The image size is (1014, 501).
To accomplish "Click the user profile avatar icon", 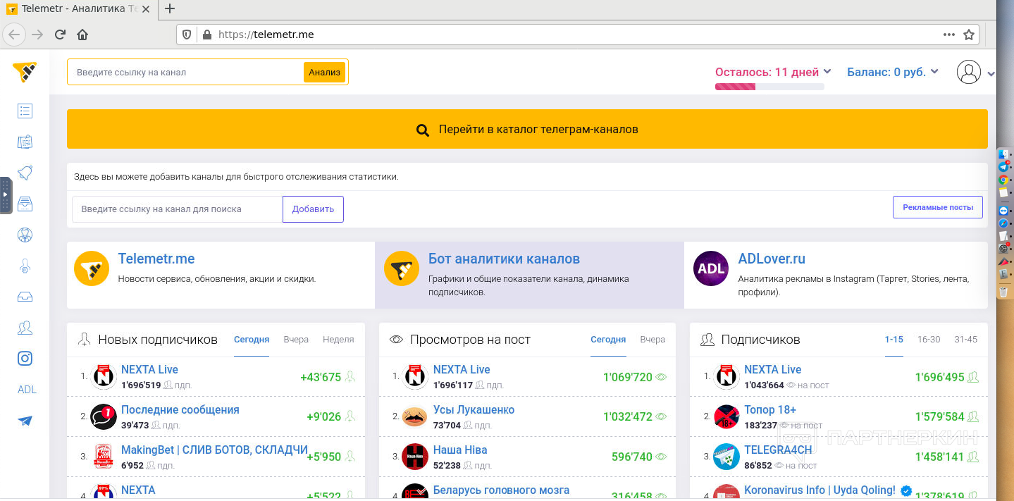I will tap(969, 72).
